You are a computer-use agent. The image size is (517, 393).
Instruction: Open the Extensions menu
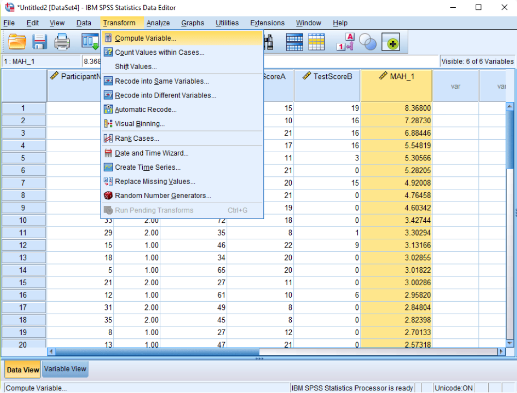pyautogui.click(x=267, y=23)
